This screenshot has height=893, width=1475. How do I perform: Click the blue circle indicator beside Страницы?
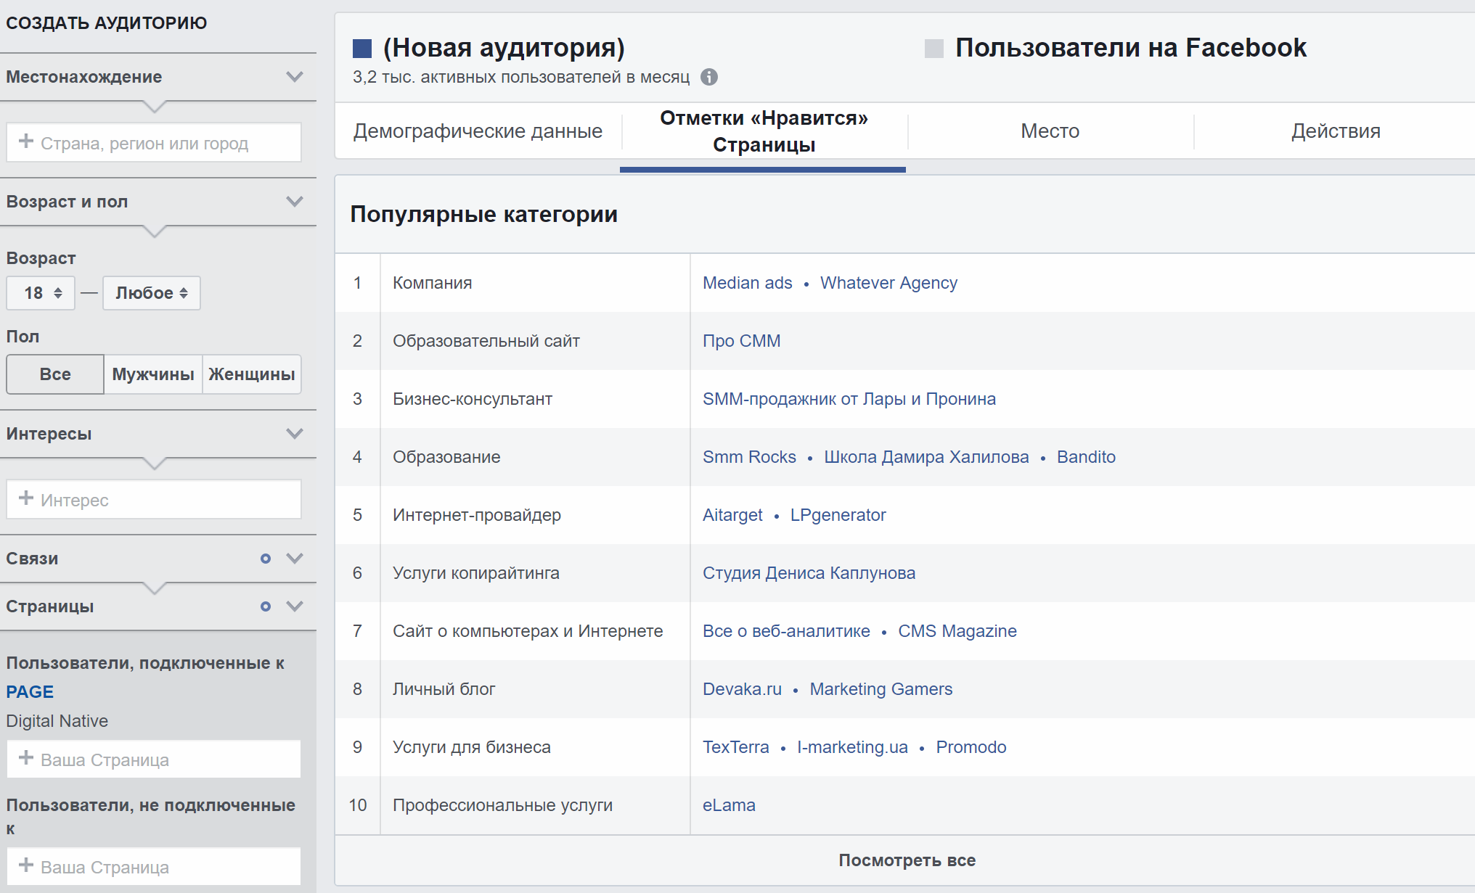click(x=266, y=606)
